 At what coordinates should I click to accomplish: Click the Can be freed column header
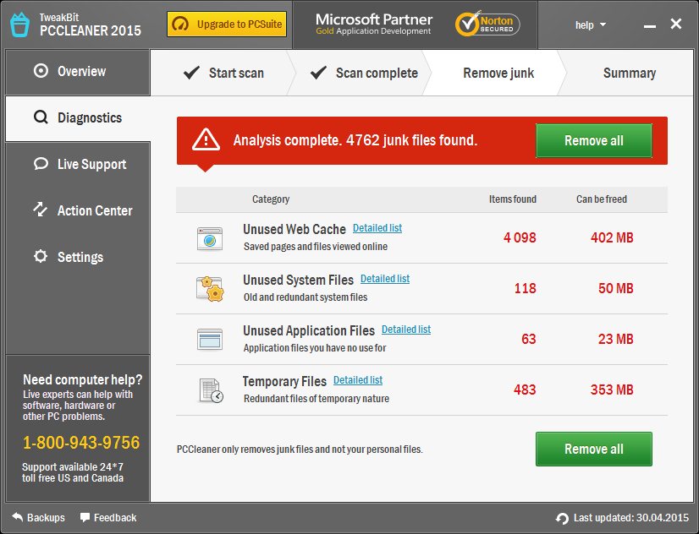pos(602,199)
